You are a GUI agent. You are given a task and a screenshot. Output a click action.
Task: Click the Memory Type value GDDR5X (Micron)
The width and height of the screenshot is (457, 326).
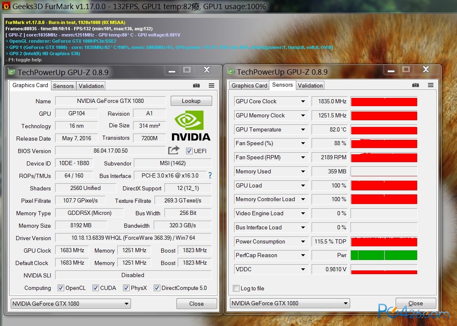click(x=89, y=213)
